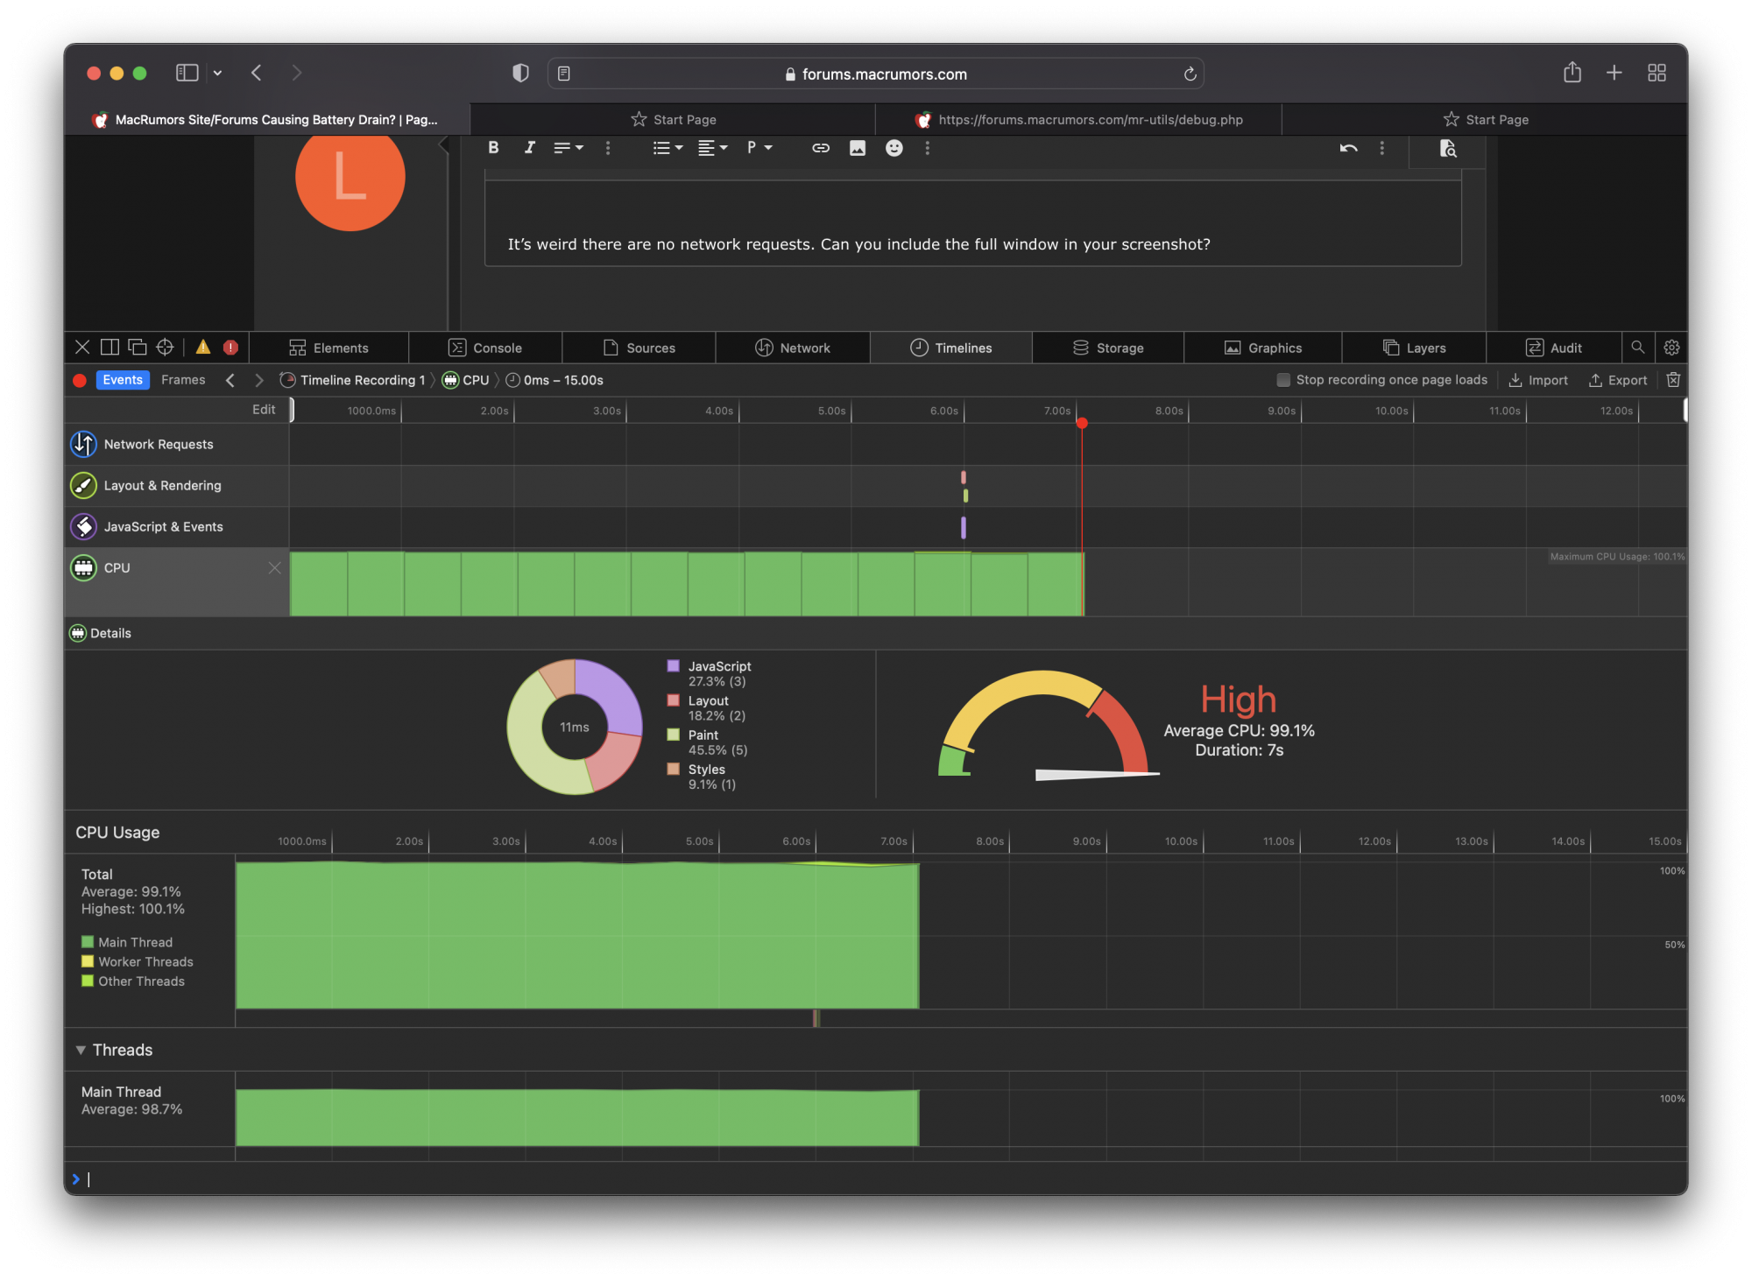Click the inspector search magnifier icon
Screen dimensions: 1752x1280
(1637, 348)
